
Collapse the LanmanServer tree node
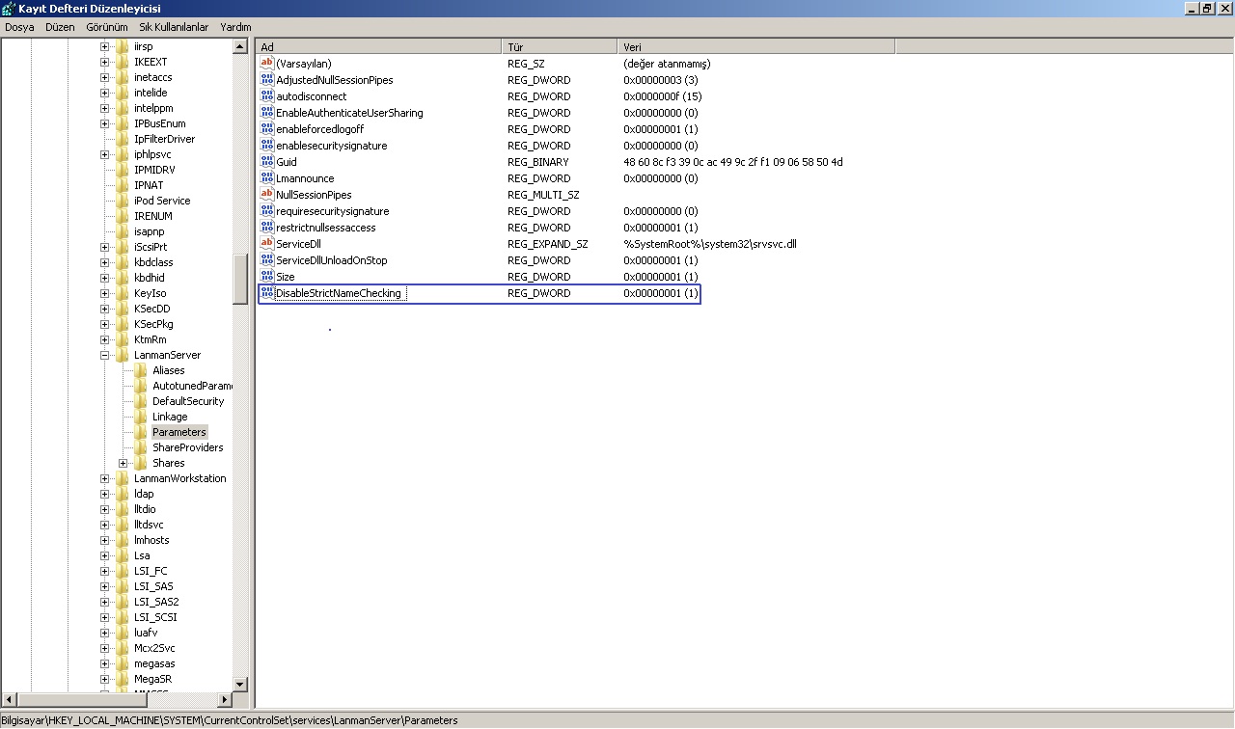[x=104, y=355]
